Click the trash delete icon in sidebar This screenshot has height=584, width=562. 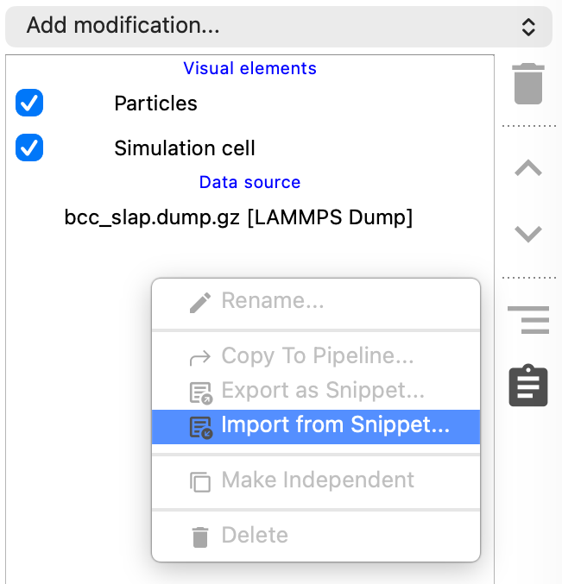click(528, 85)
